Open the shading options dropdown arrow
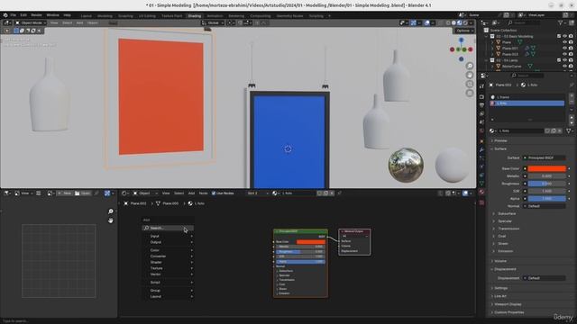 click(472, 22)
